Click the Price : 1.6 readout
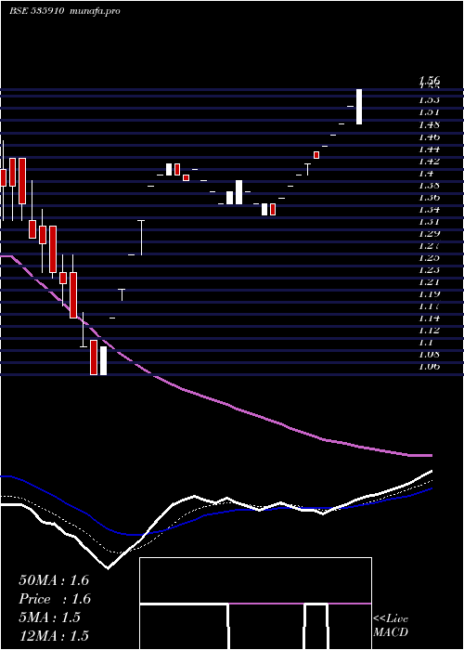The height and width of the screenshot is (650, 464). (55, 599)
